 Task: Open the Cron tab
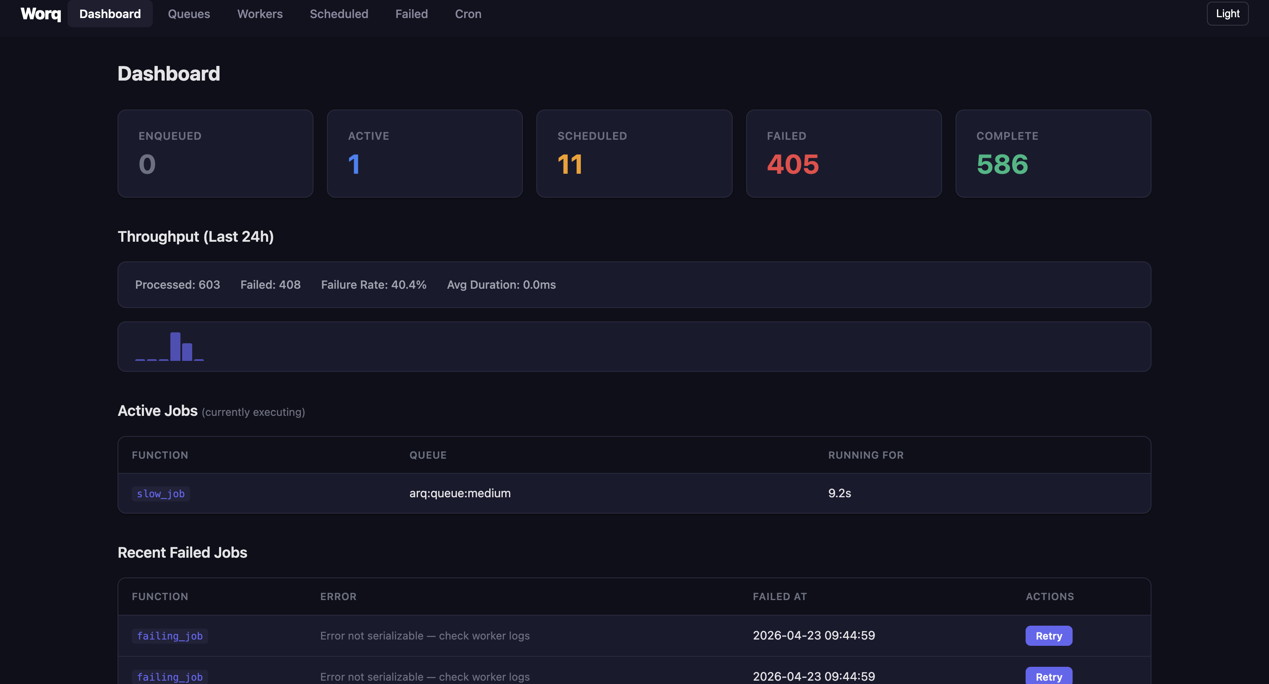pos(468,14)
